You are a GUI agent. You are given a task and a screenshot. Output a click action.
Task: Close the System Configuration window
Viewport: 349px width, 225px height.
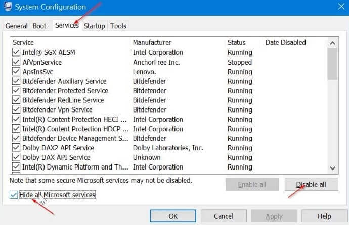tap(341, 6)
